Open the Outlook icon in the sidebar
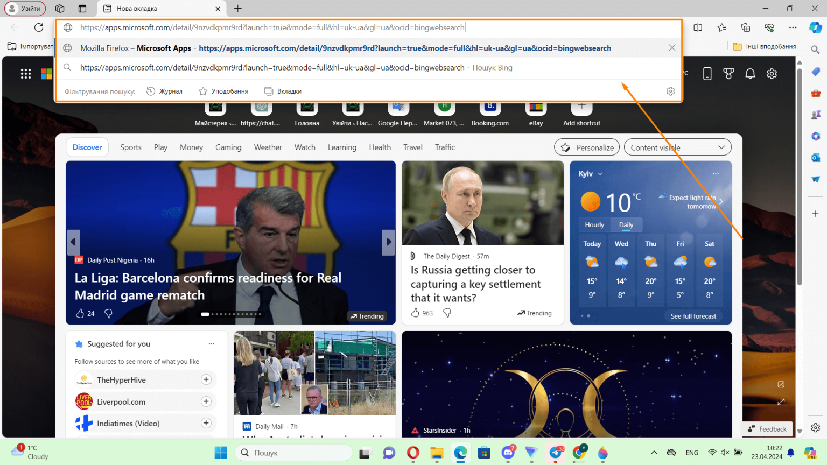Screen dimensions: 827x465 click(815, 158)
